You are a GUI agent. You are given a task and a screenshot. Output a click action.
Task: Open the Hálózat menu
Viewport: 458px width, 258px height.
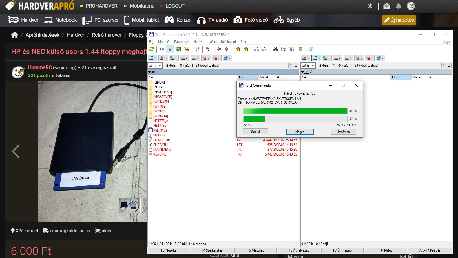coord(199,42)
